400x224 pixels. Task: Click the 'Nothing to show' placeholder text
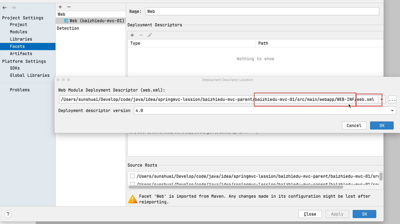[255, 59]
